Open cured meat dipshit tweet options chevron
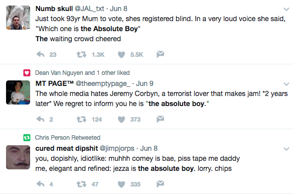This screenshot has height=194, width=293. (x=286, y=149)
